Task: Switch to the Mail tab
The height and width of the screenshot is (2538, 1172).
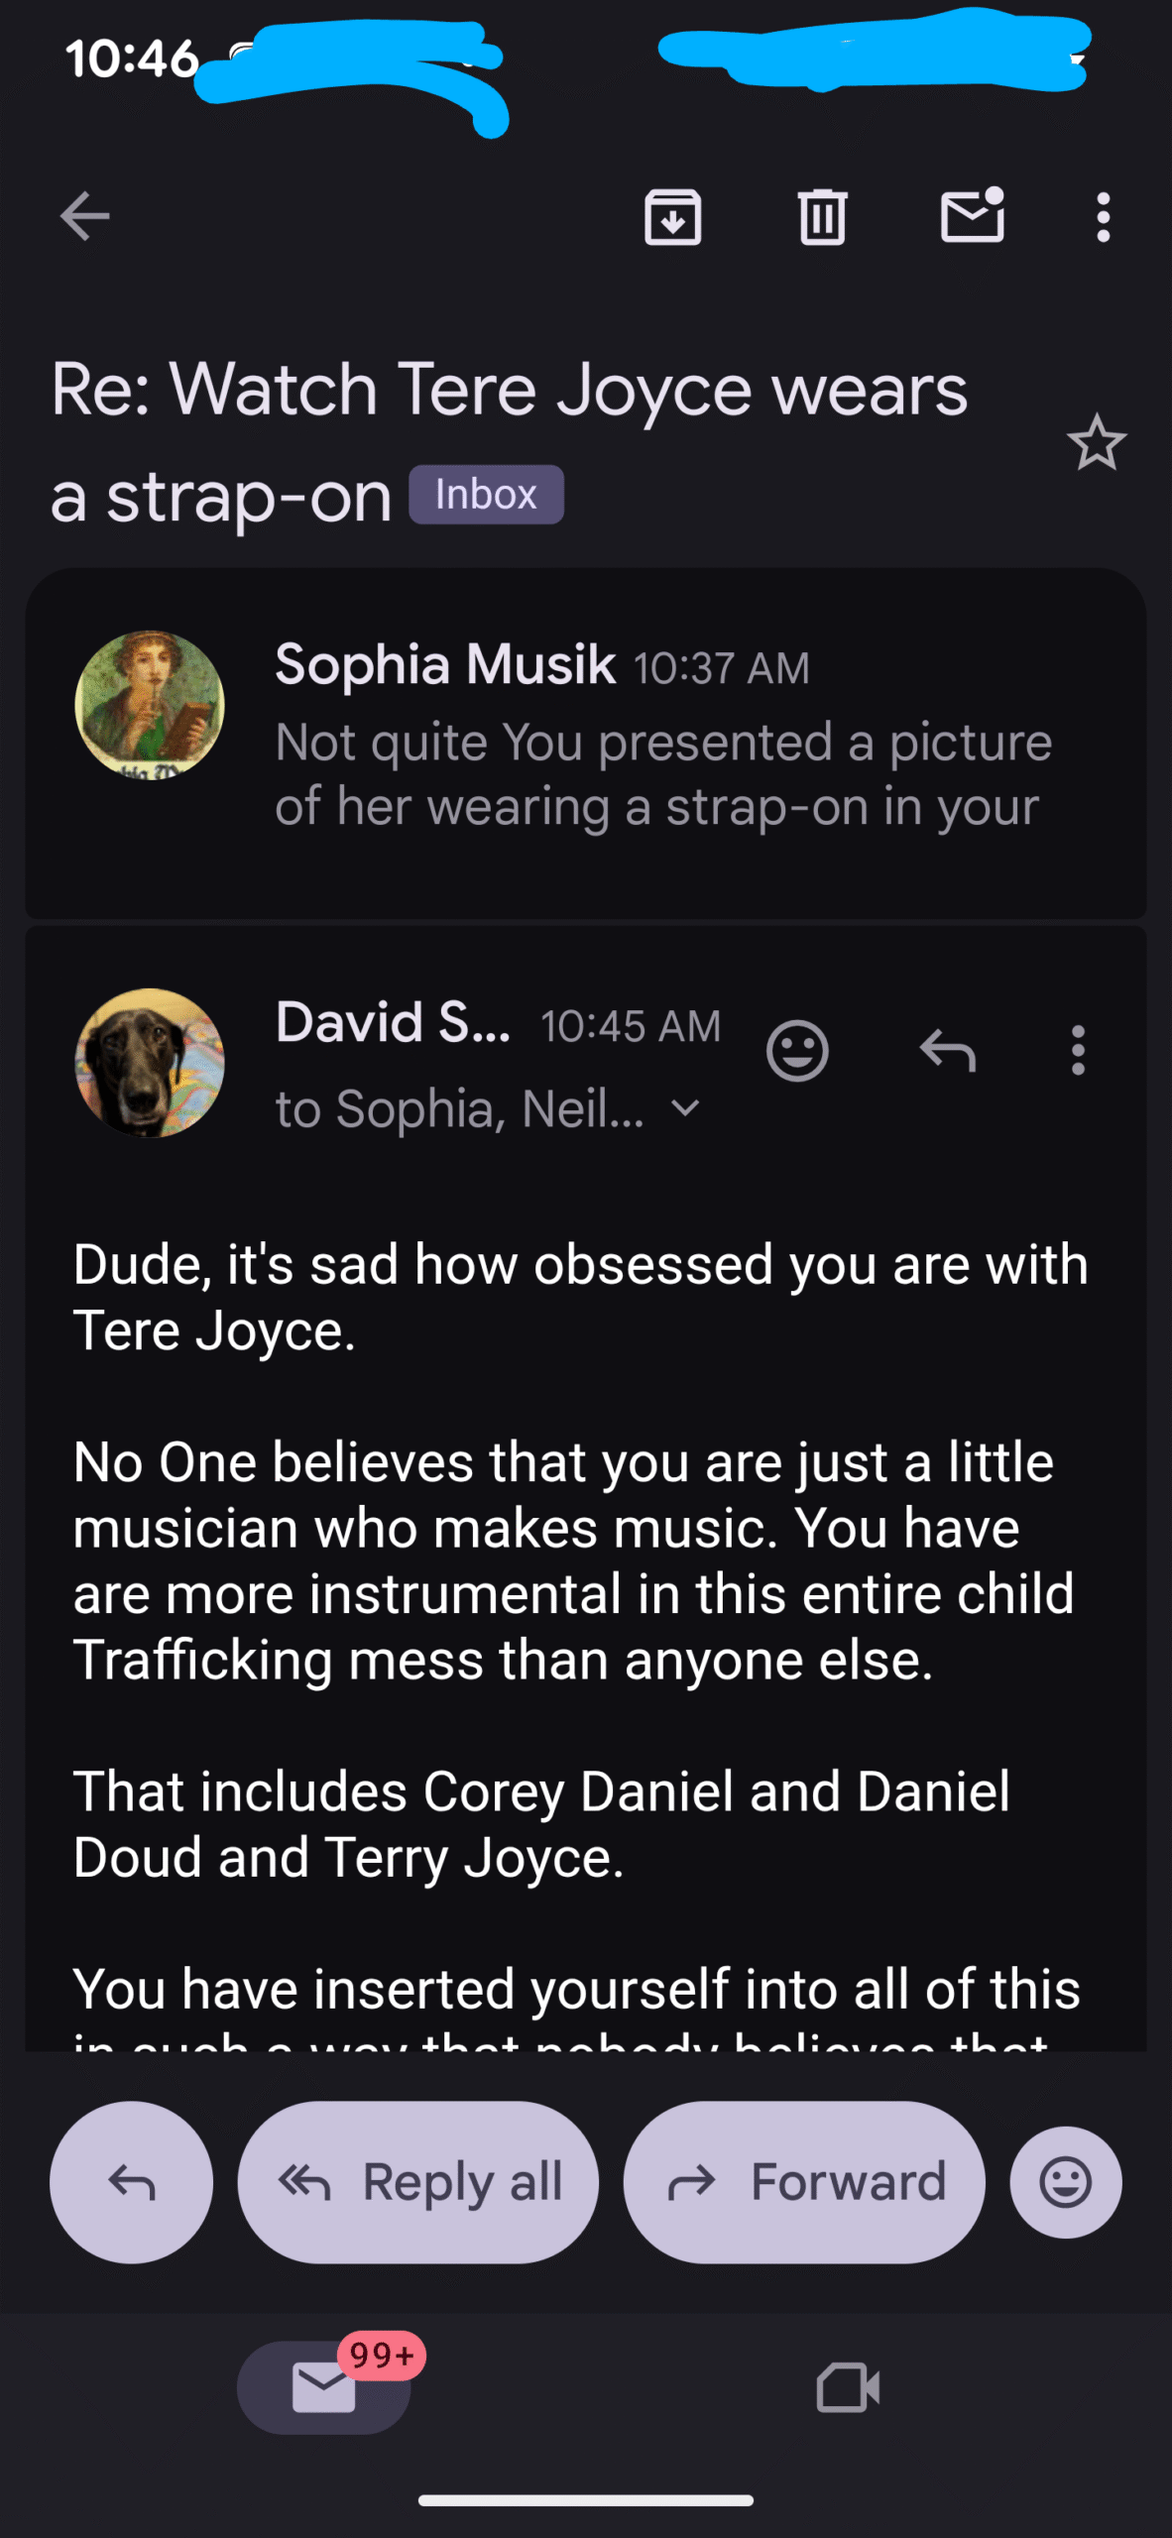Action: tap(324, 2387)
